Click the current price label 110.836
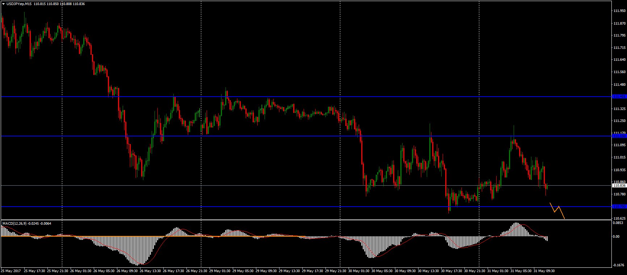Screen dimensions: 627x275 tap(619, 186)
